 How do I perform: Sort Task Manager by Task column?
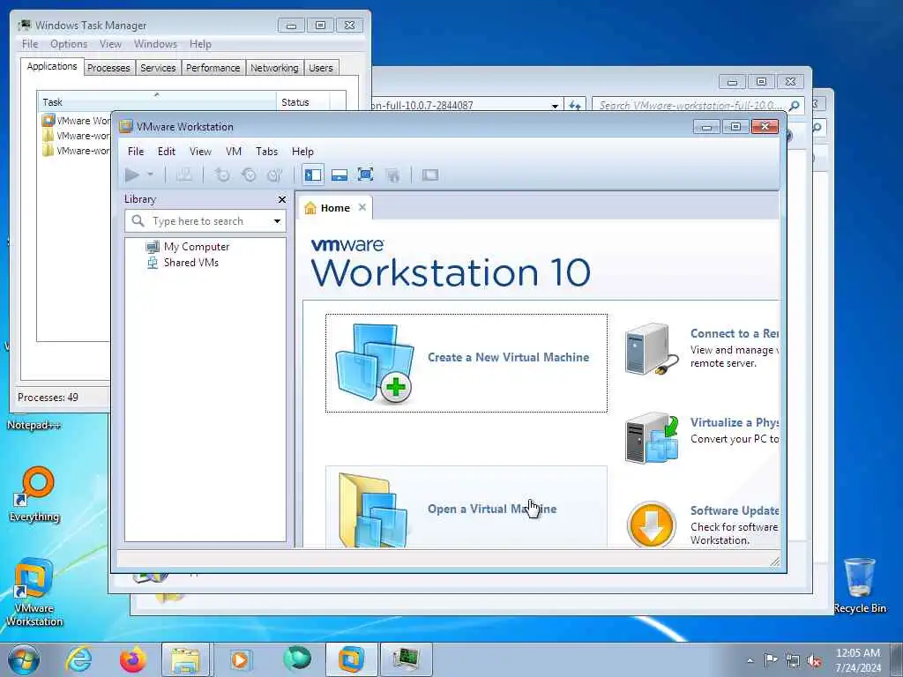coord(157,102)
